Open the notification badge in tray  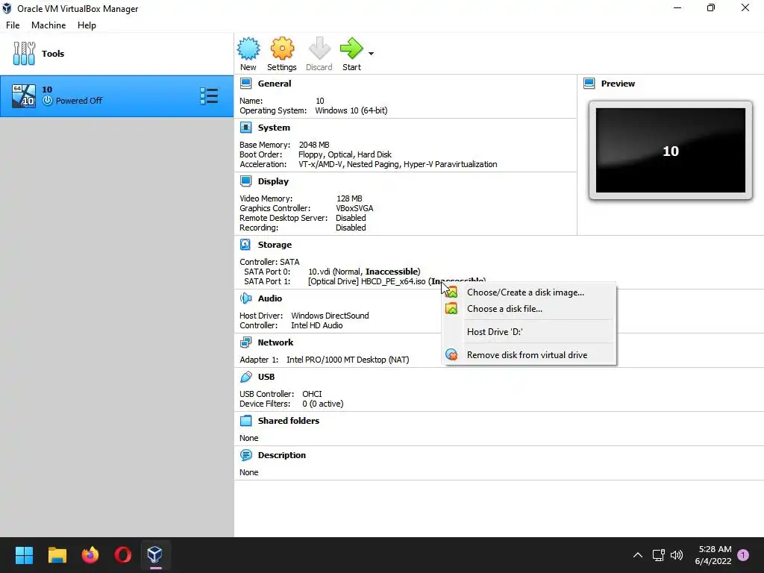[x=743, y=555]
